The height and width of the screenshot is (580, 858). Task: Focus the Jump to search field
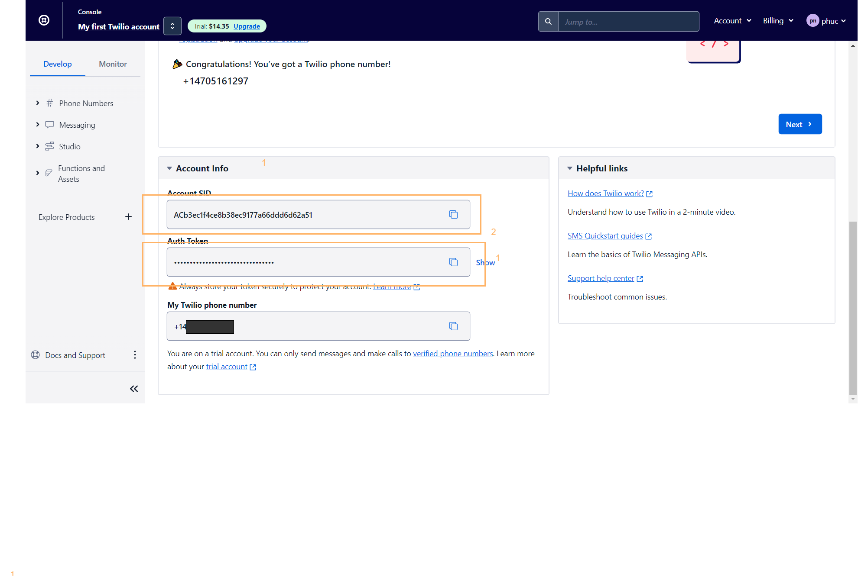click(x=628, y=22)
